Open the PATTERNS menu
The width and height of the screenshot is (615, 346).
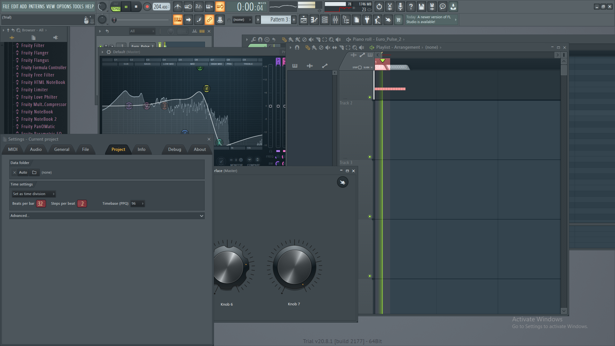click(37, 6)
